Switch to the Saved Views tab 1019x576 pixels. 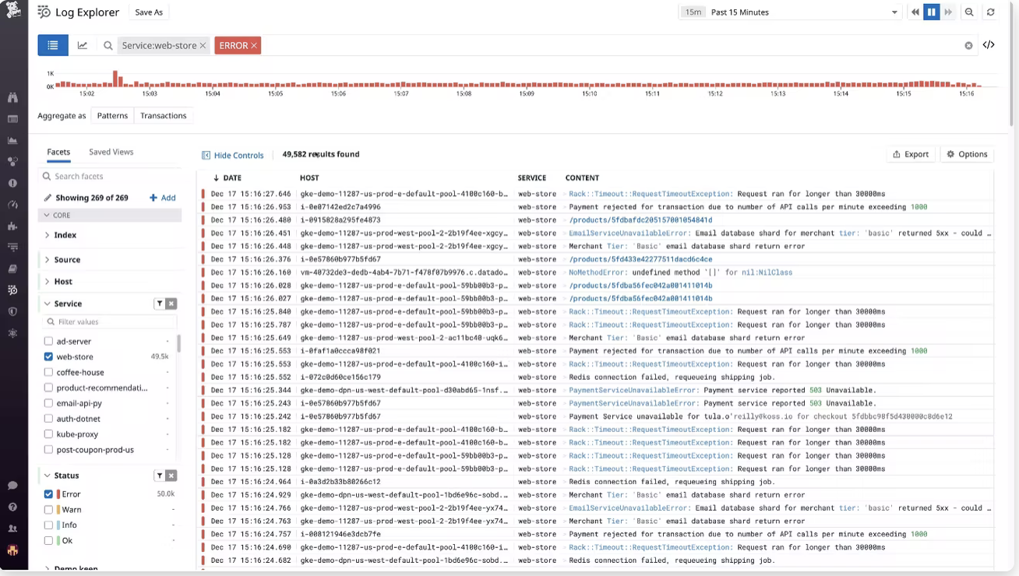click(111, 153)
